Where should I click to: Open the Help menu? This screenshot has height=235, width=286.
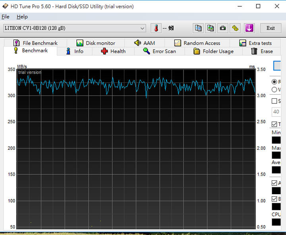(22, 17)
